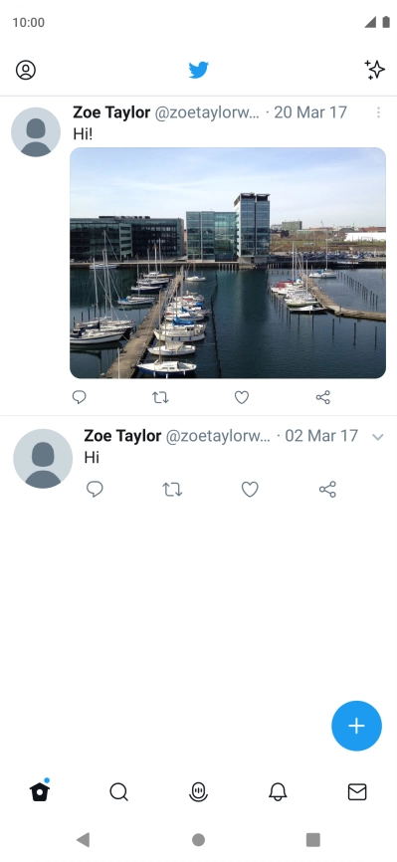Retweet the 02 Mar 17 'Hi' tweet
The width and height of the screenshot is (397, 862).
tap(173, 490)
